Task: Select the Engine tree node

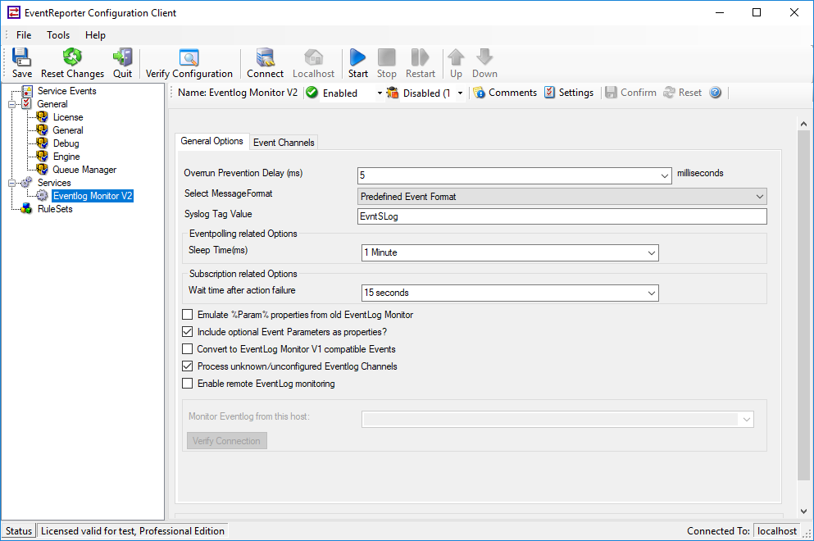Action: [66, 157]
